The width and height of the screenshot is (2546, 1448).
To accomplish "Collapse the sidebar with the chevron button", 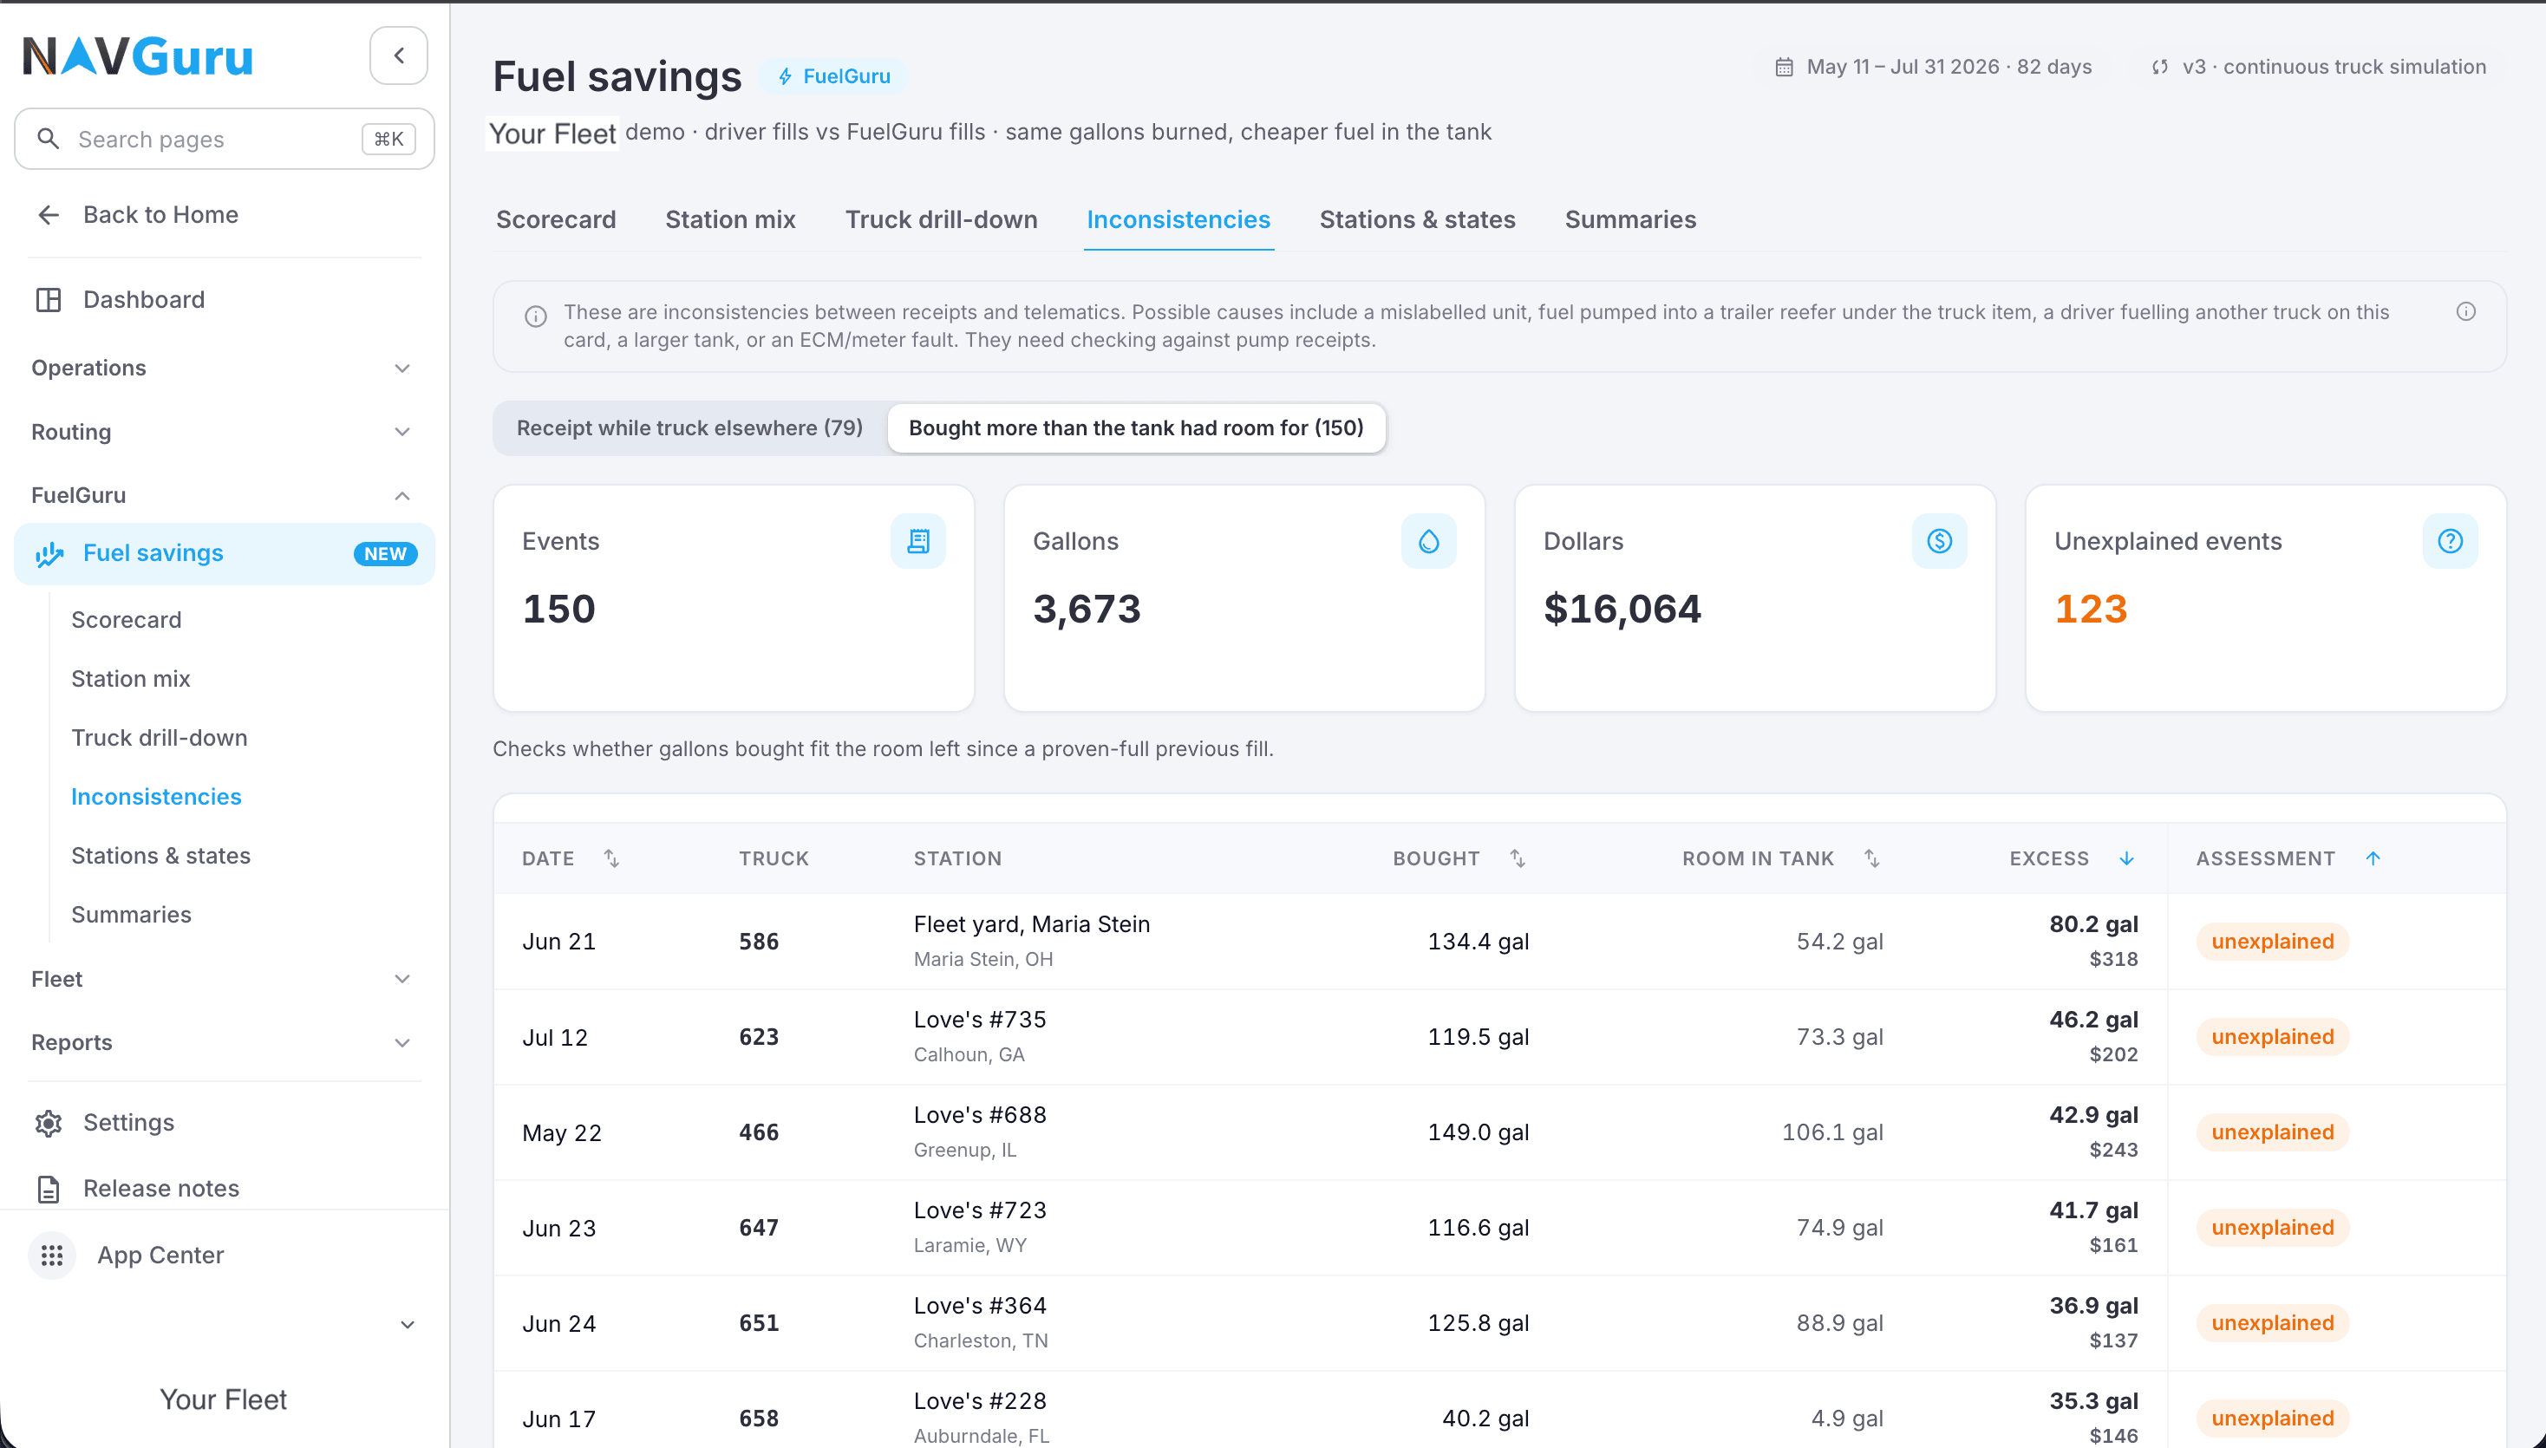I will click(x=399, y=55).
